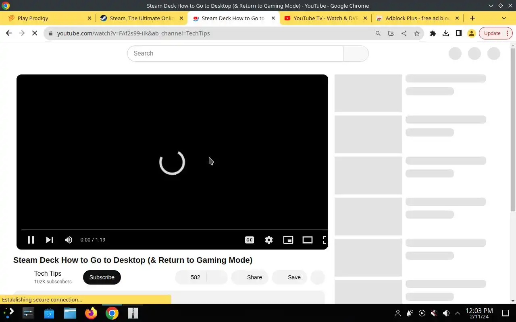Show the desktop with the corner button
This screenshot has width=516, height=322.
506,313
